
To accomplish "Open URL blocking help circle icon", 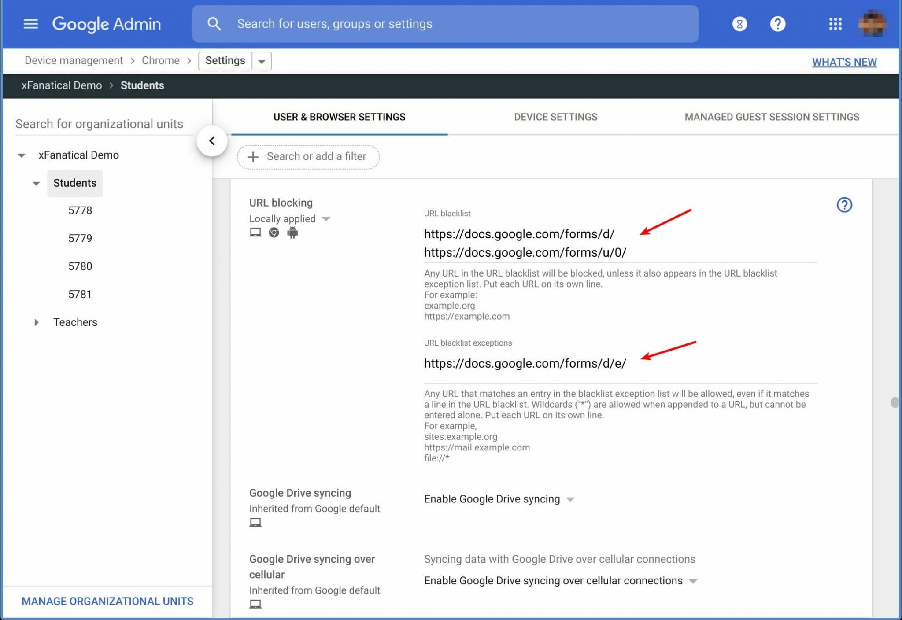I will (x=844, y=205).
